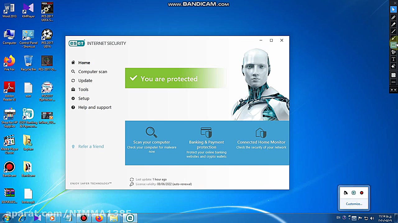Launch Internet Explorer from taskbar
The height and width of the screenshot is (223, 398).
[22, 218]
